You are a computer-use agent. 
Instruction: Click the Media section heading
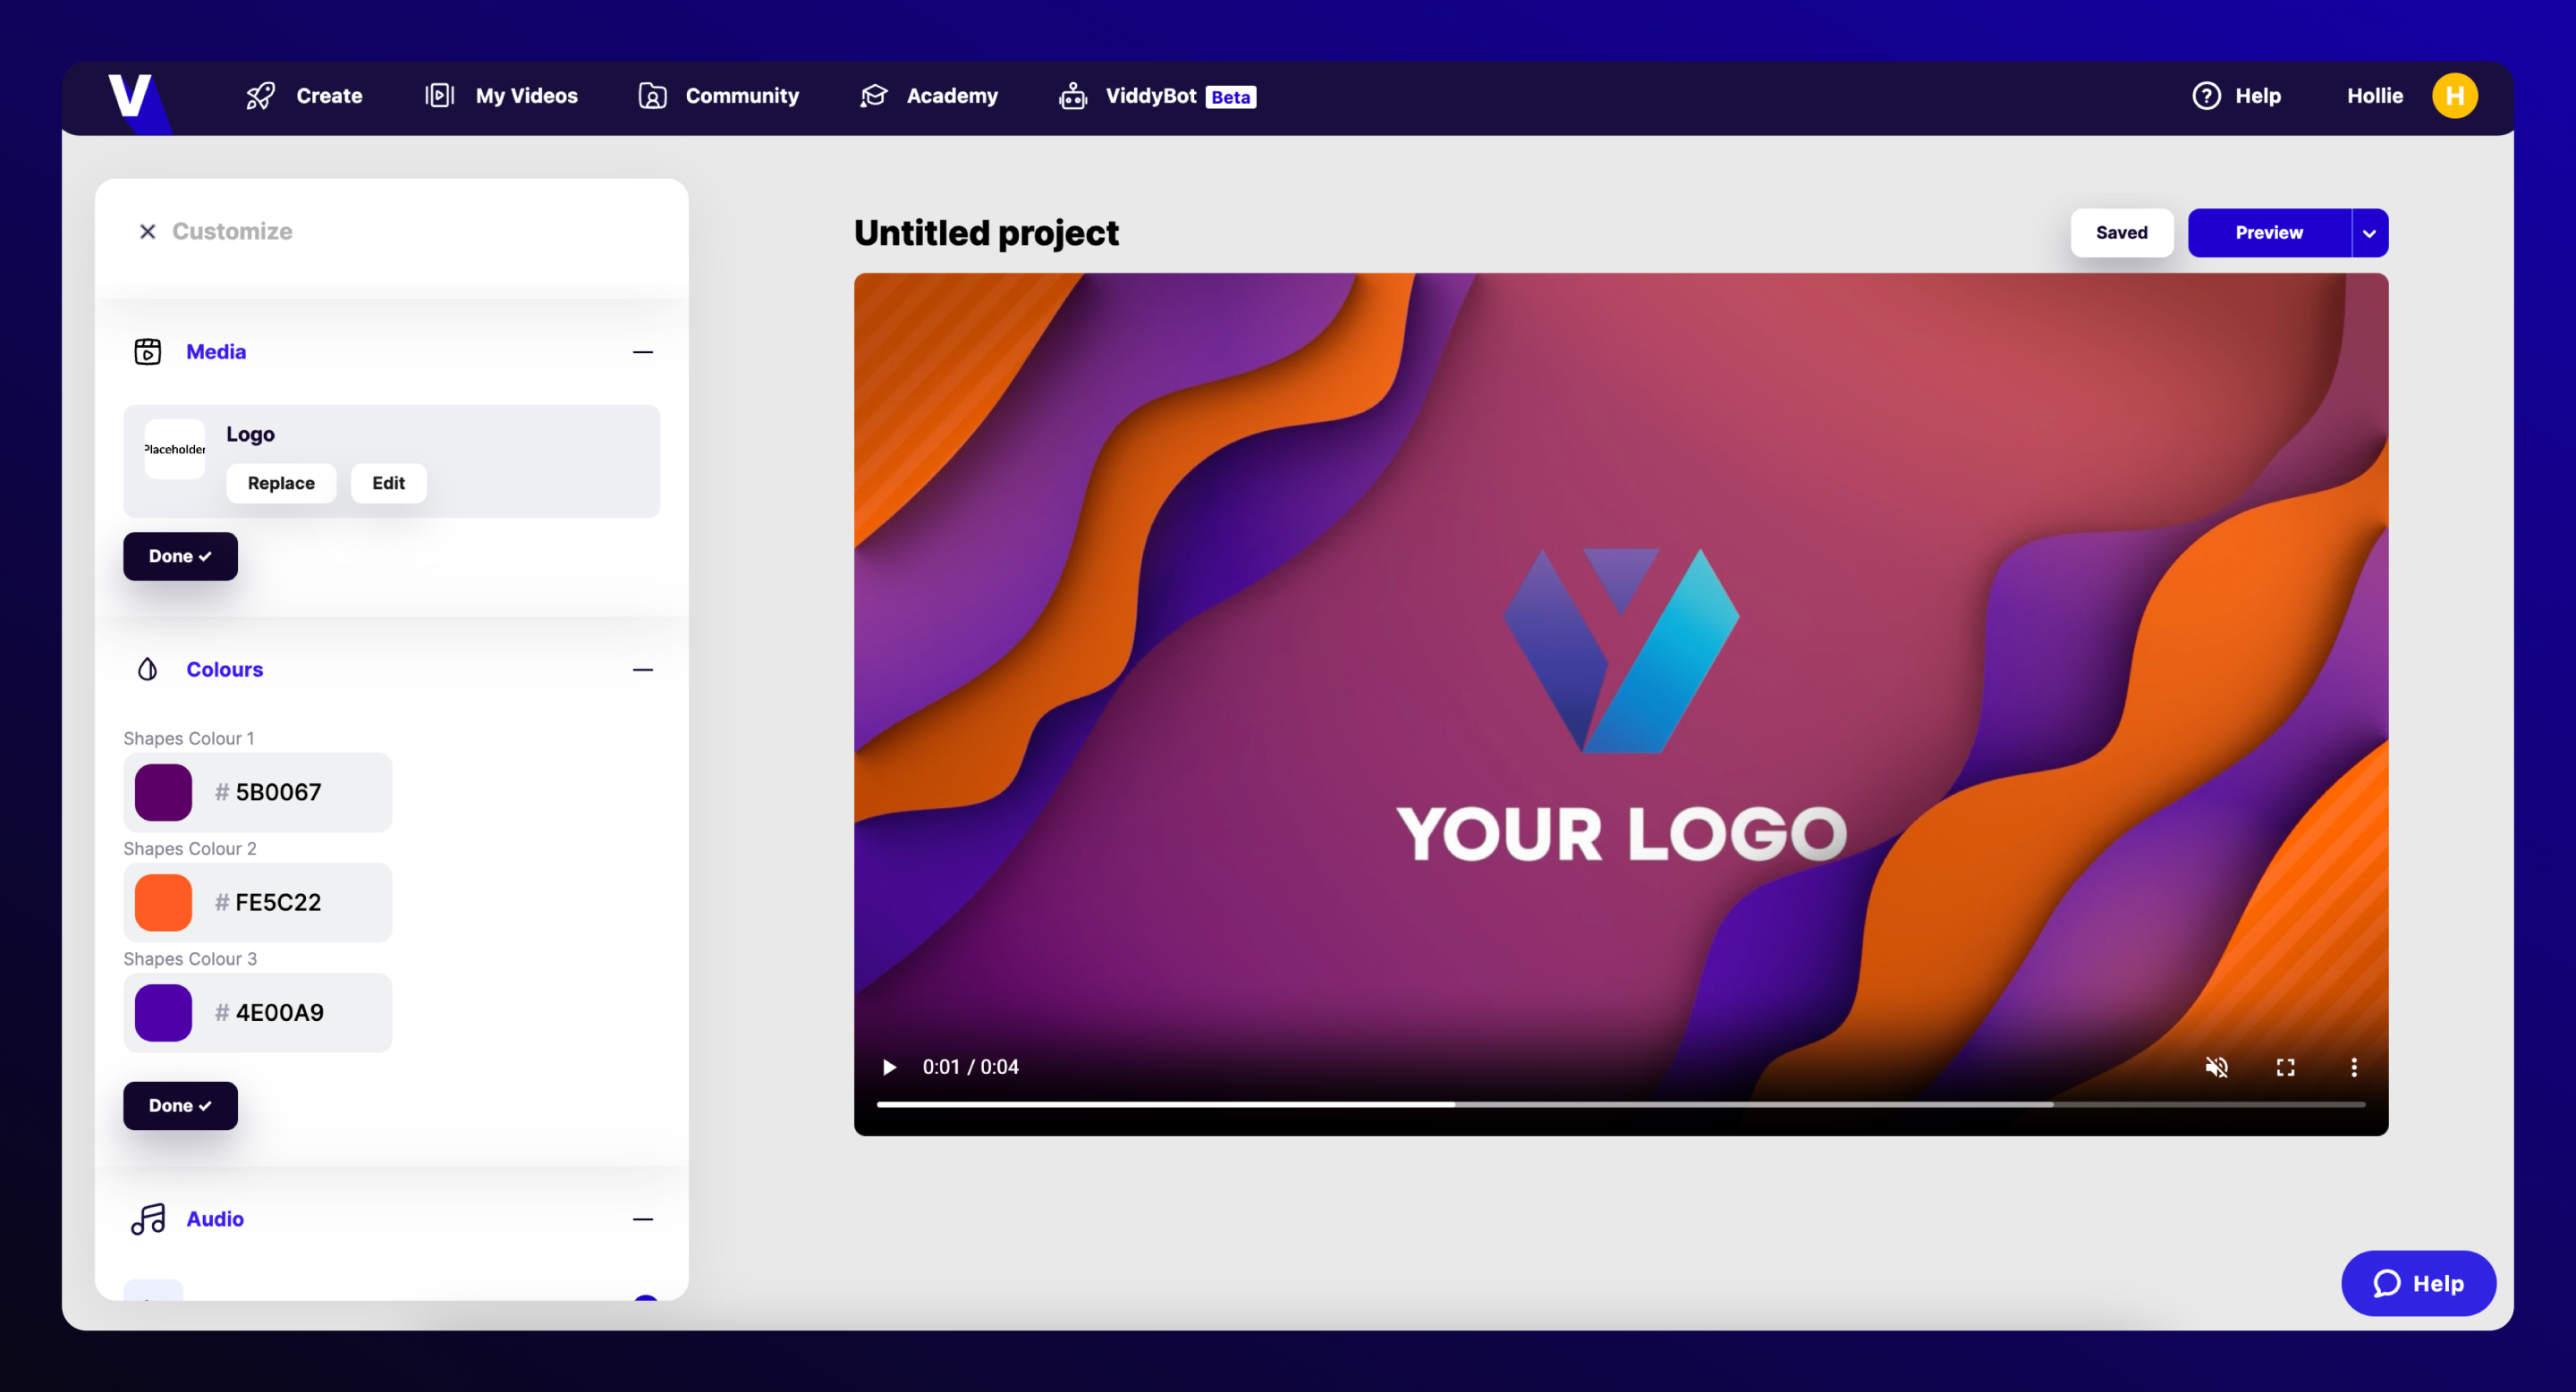point(216,351)
